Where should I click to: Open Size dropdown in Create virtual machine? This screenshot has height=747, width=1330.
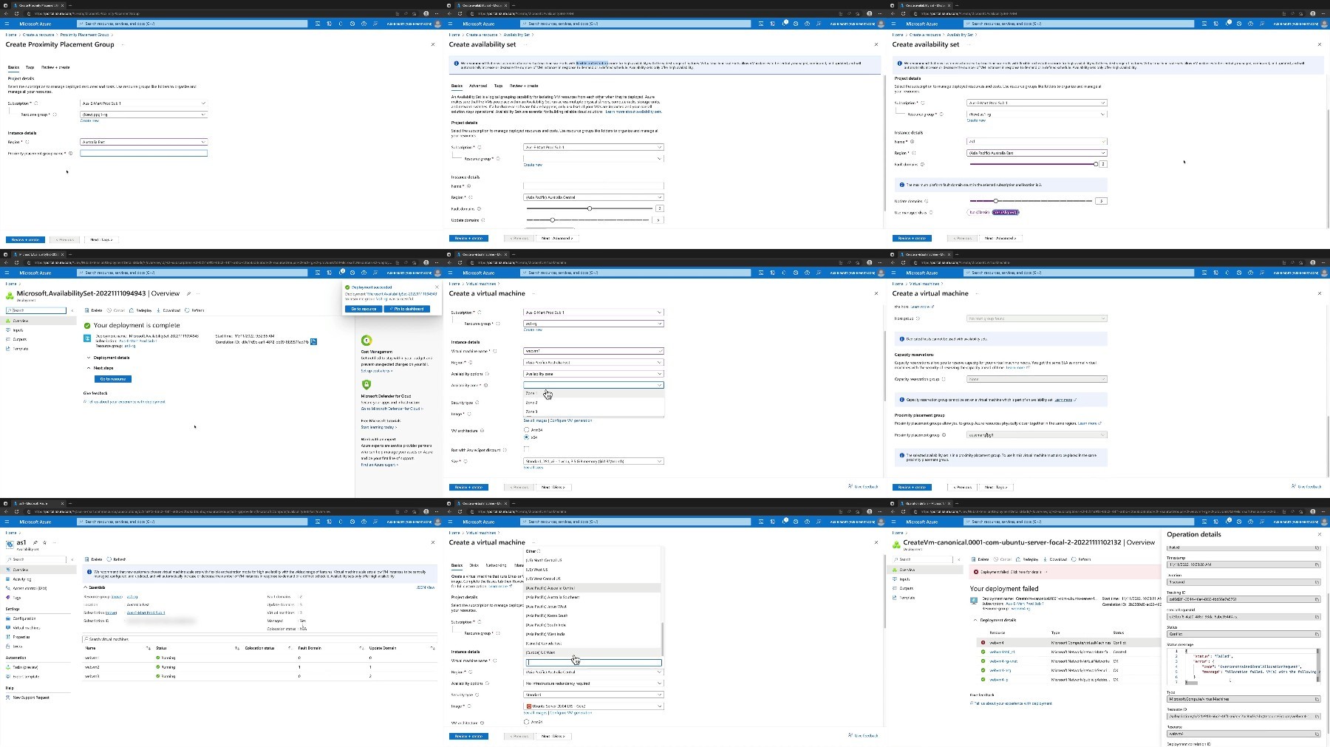pos(593,461)
